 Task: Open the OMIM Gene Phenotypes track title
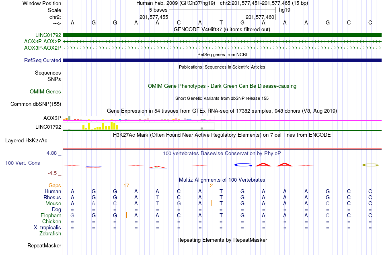click(222, 86)
